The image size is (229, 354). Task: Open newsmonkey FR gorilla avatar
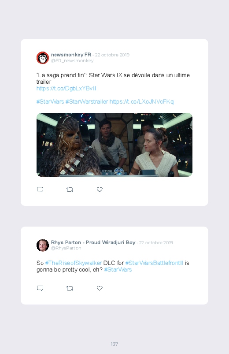(x=43, y=58)
